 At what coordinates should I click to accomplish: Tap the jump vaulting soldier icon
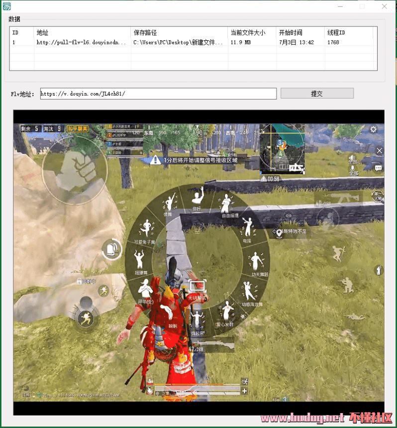[339, 254]
